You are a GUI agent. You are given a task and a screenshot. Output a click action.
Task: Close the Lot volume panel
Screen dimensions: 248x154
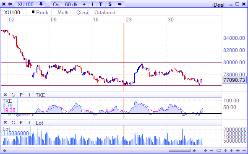pyautogui.click(x=5, y=123)
